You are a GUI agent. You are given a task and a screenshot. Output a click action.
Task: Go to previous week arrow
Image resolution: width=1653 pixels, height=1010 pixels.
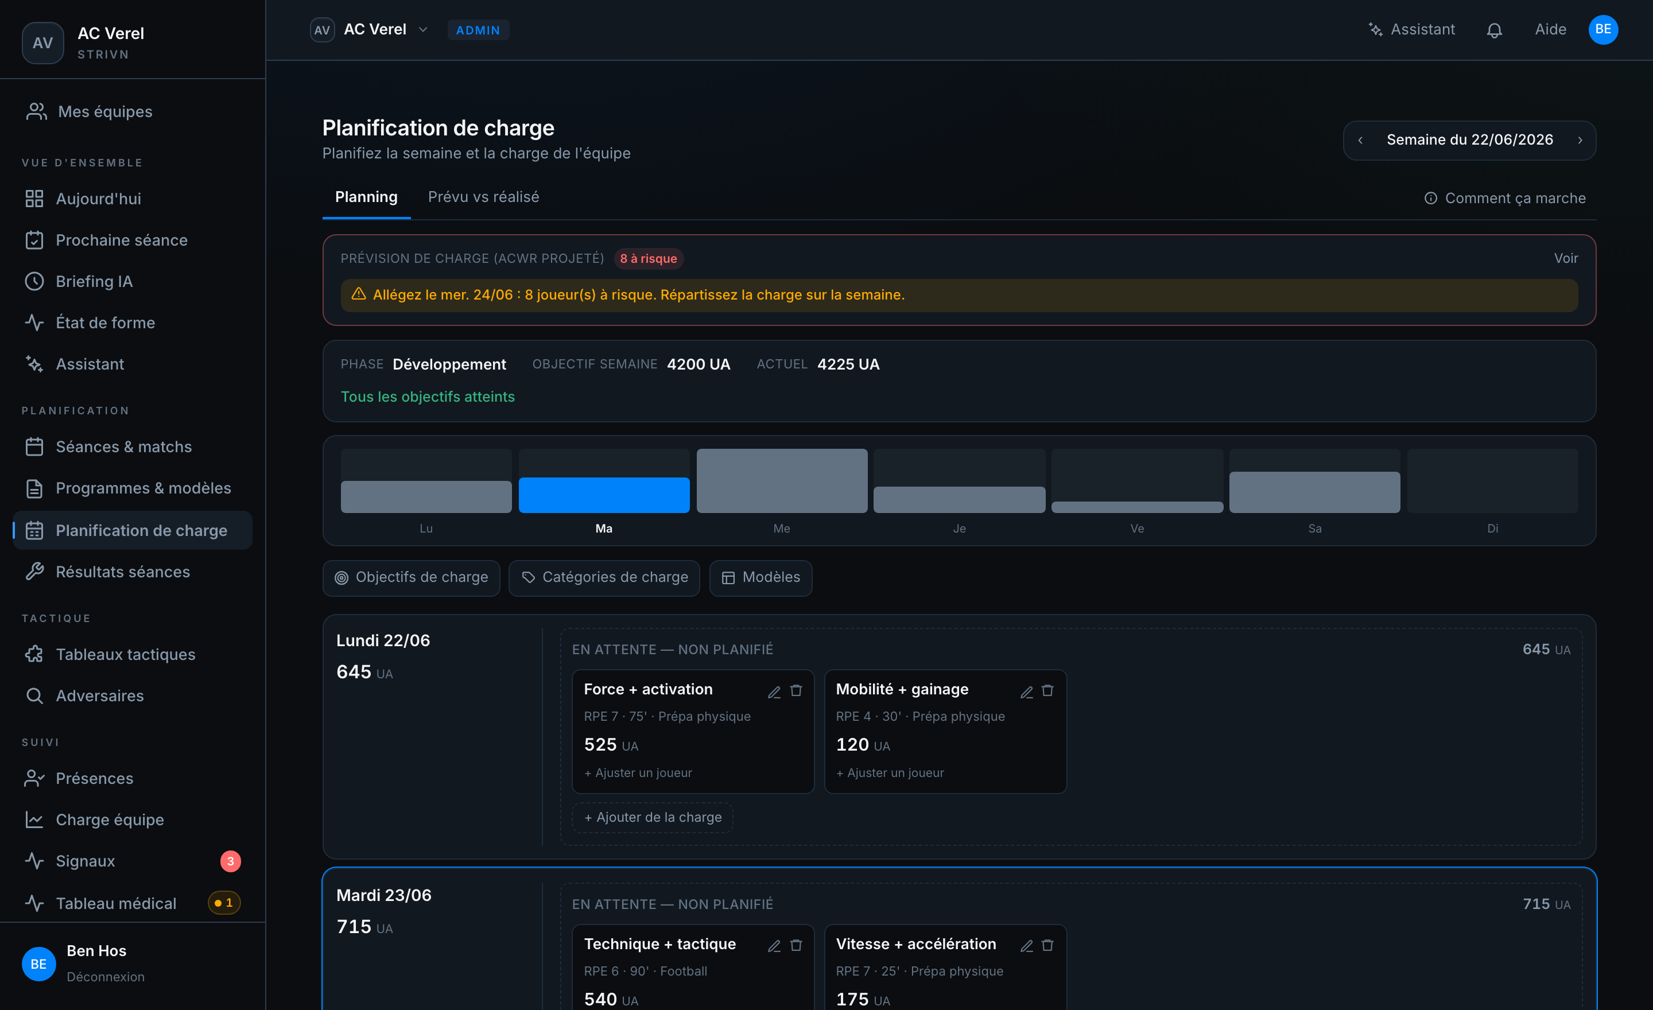pyautogui.click(x=1360, y=140)
